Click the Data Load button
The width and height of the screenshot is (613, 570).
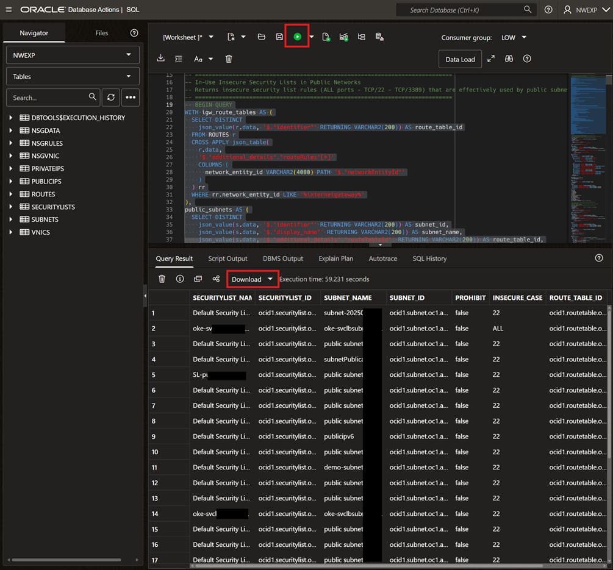[x=460, y=59]
